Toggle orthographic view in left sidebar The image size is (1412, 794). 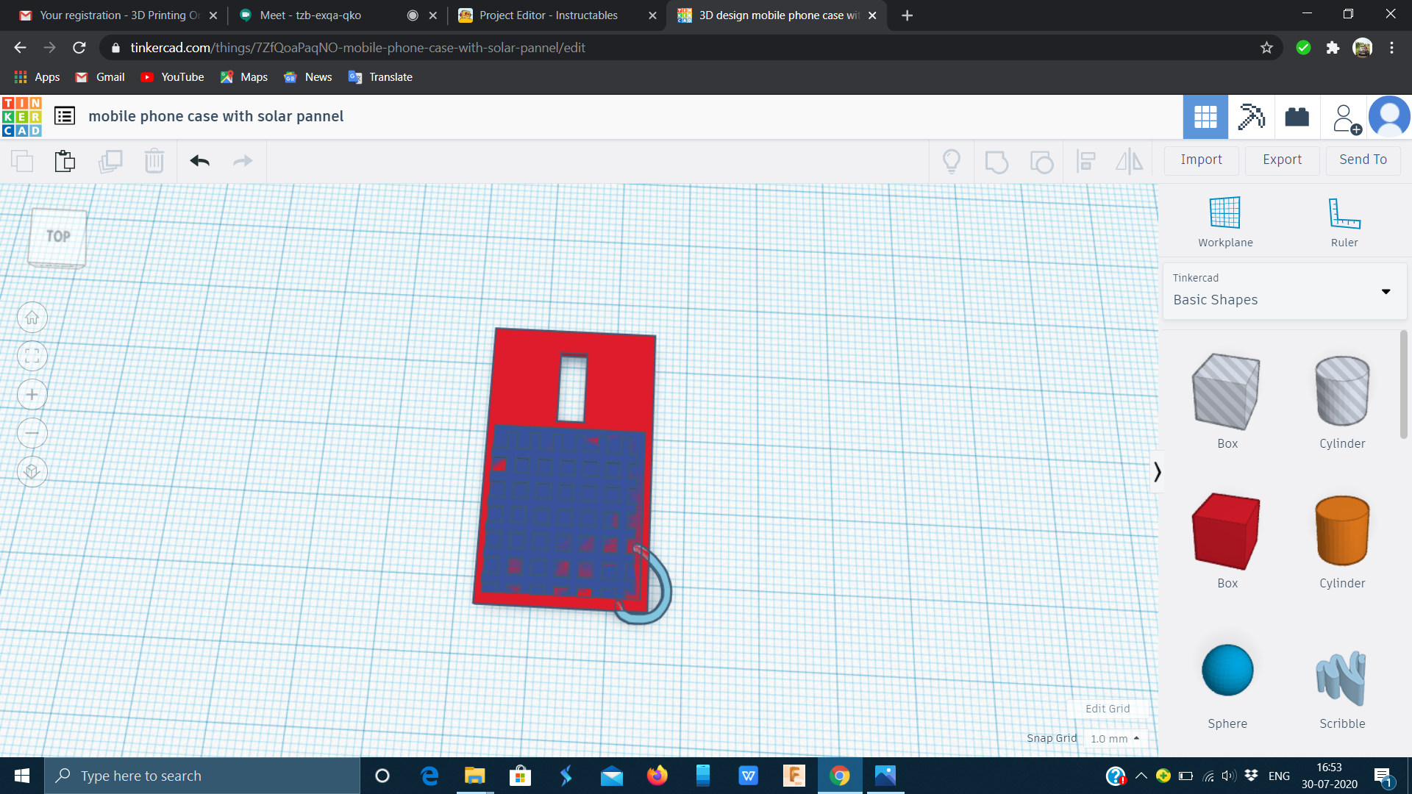click(x=32, y=471)
